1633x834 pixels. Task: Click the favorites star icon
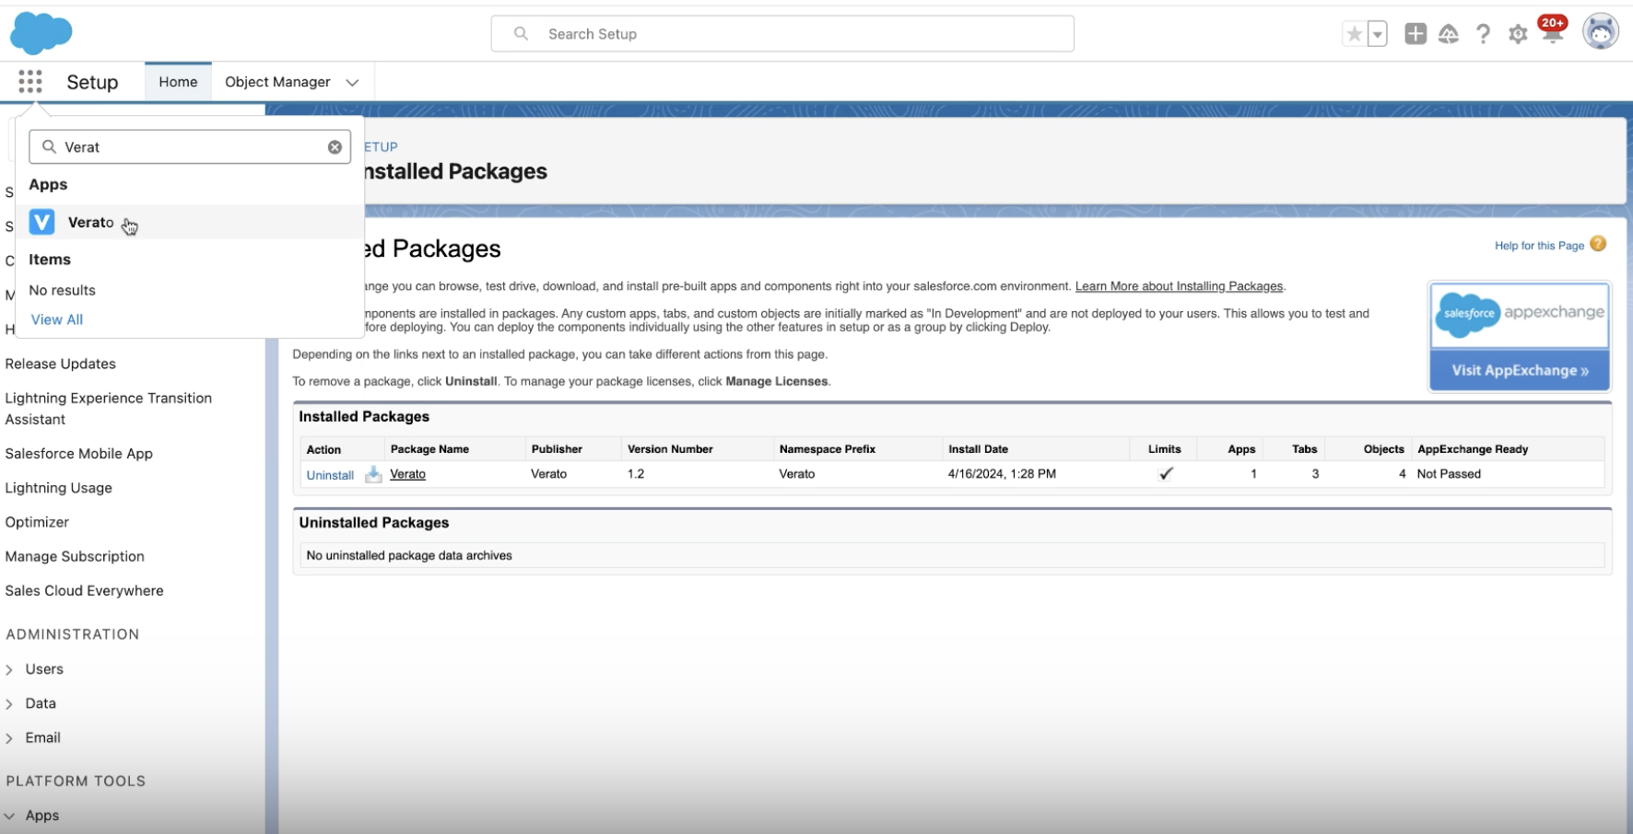tap(1354, 34)
